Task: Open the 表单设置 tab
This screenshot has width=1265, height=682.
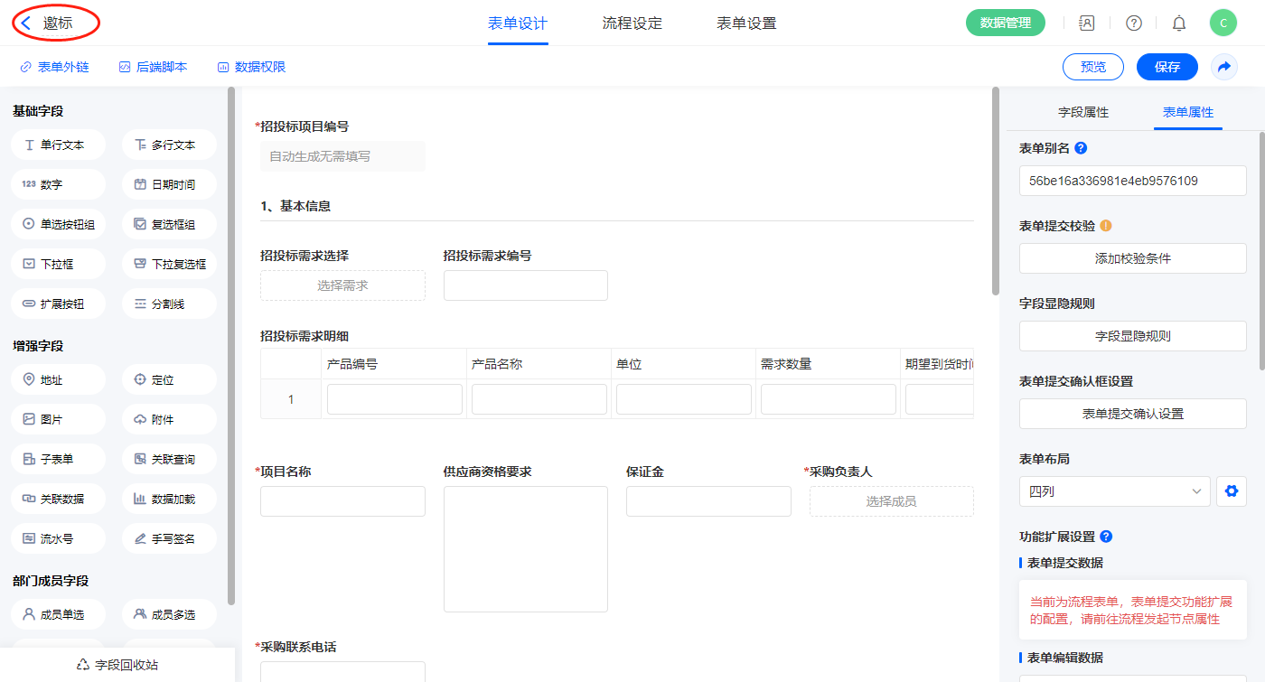Action: (745, 23)
